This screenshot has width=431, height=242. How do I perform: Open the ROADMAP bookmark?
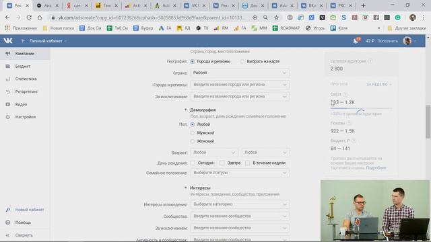286,28
